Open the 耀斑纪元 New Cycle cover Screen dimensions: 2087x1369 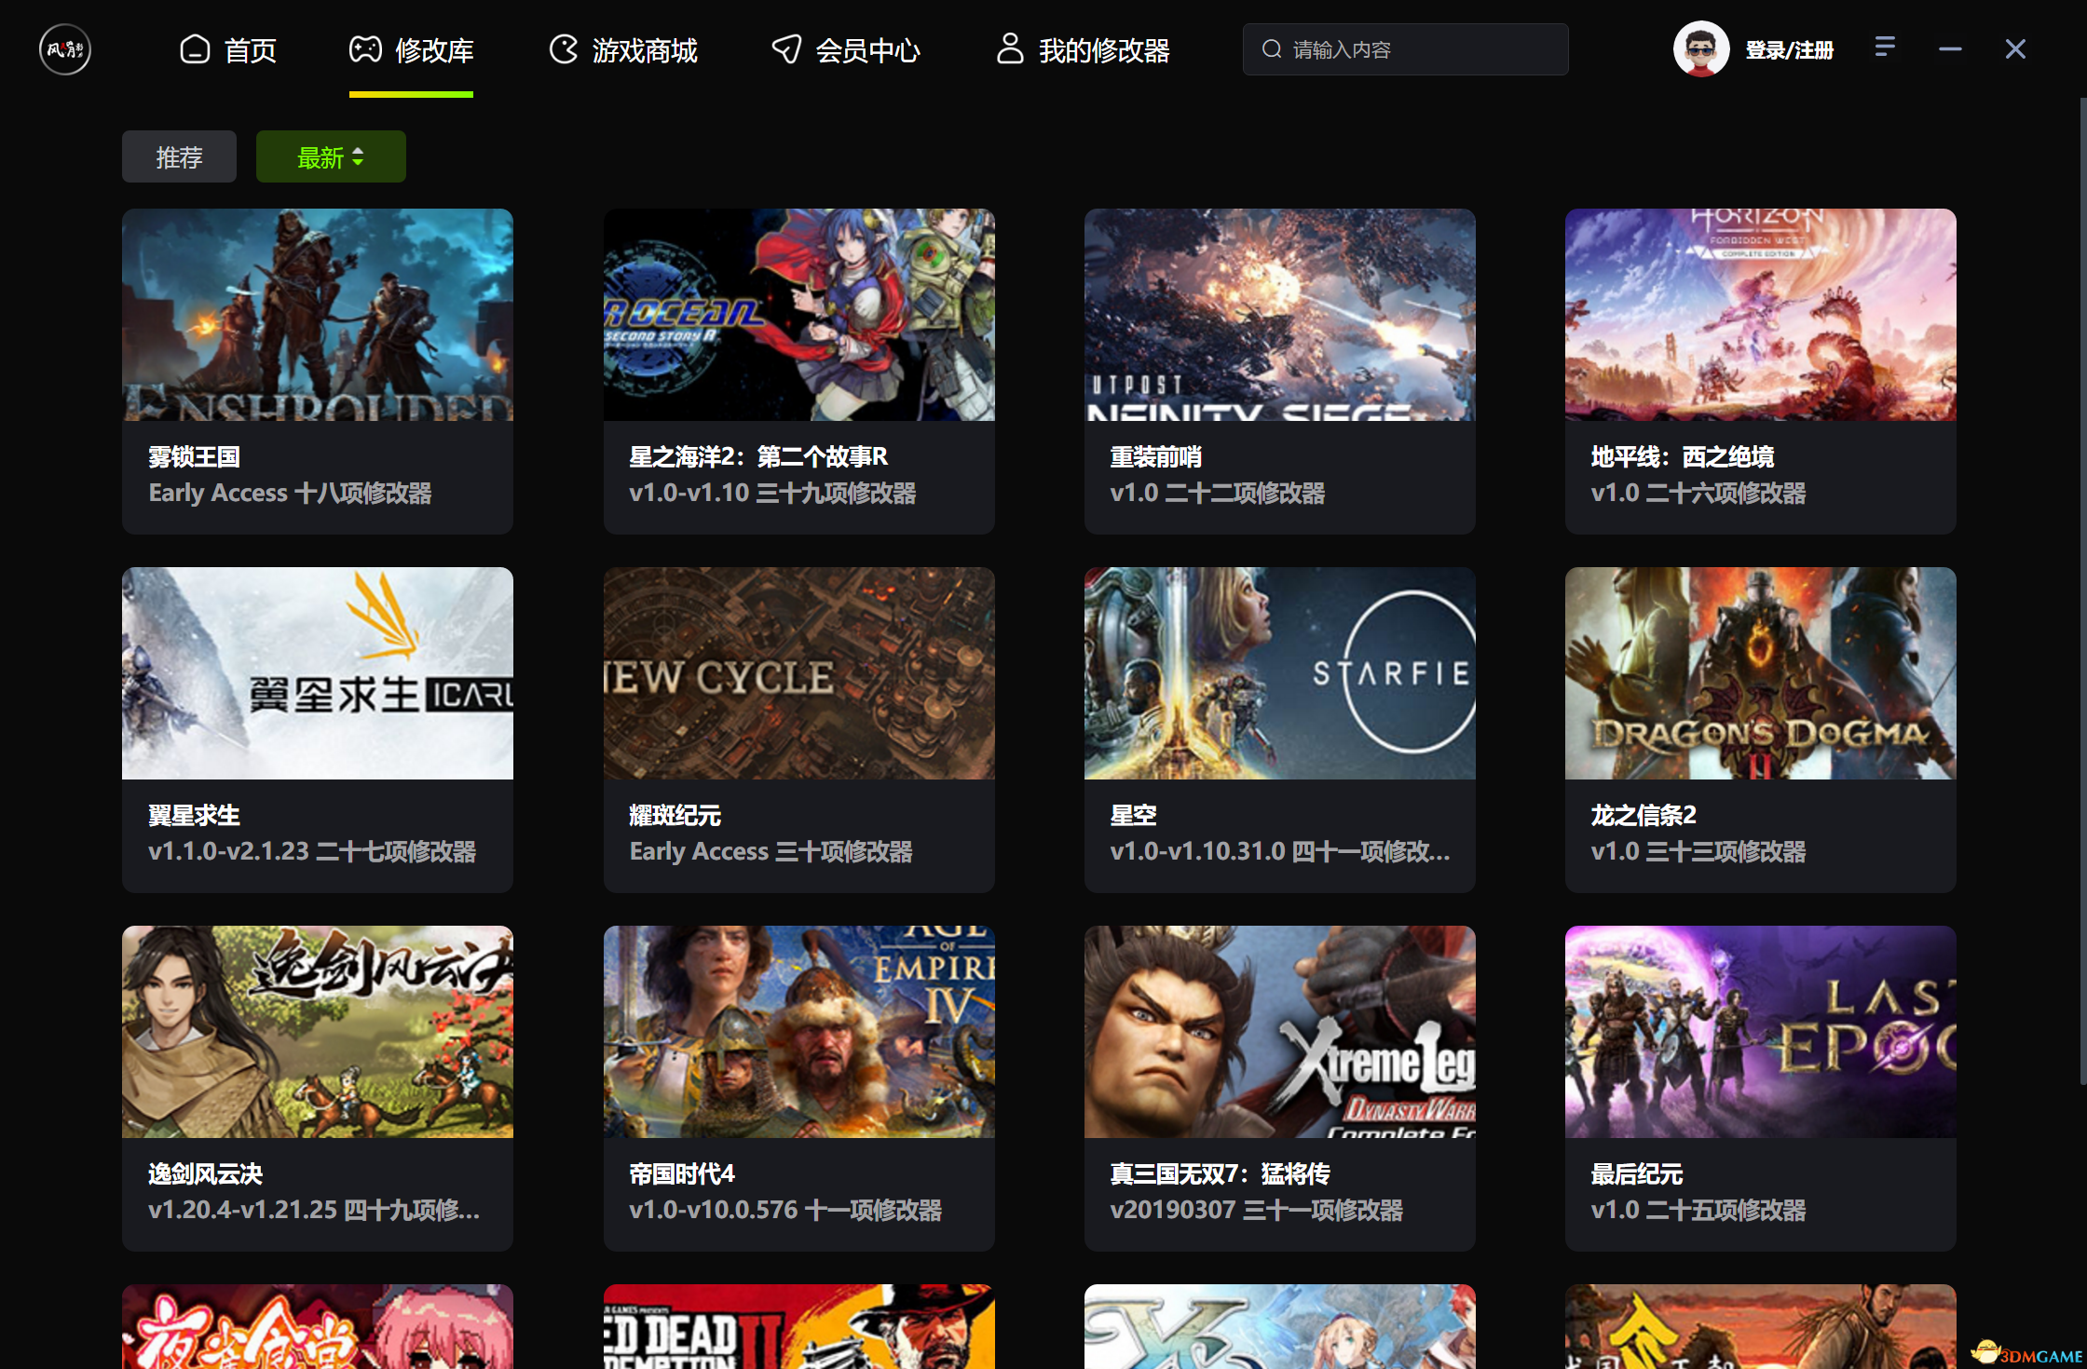pos(799,673)
